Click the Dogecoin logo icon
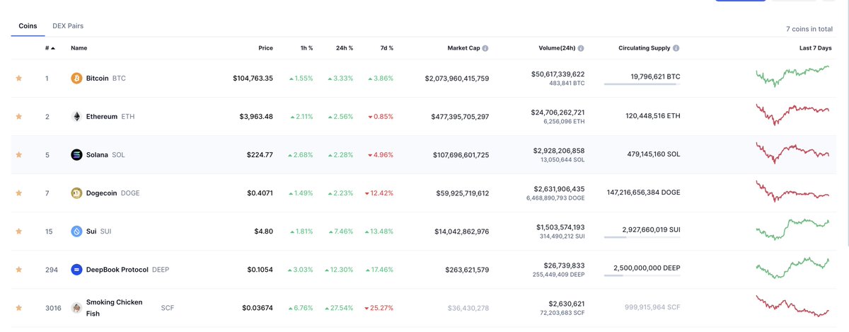The width and height of the screenshot is (849, 332). pos(76,193)
